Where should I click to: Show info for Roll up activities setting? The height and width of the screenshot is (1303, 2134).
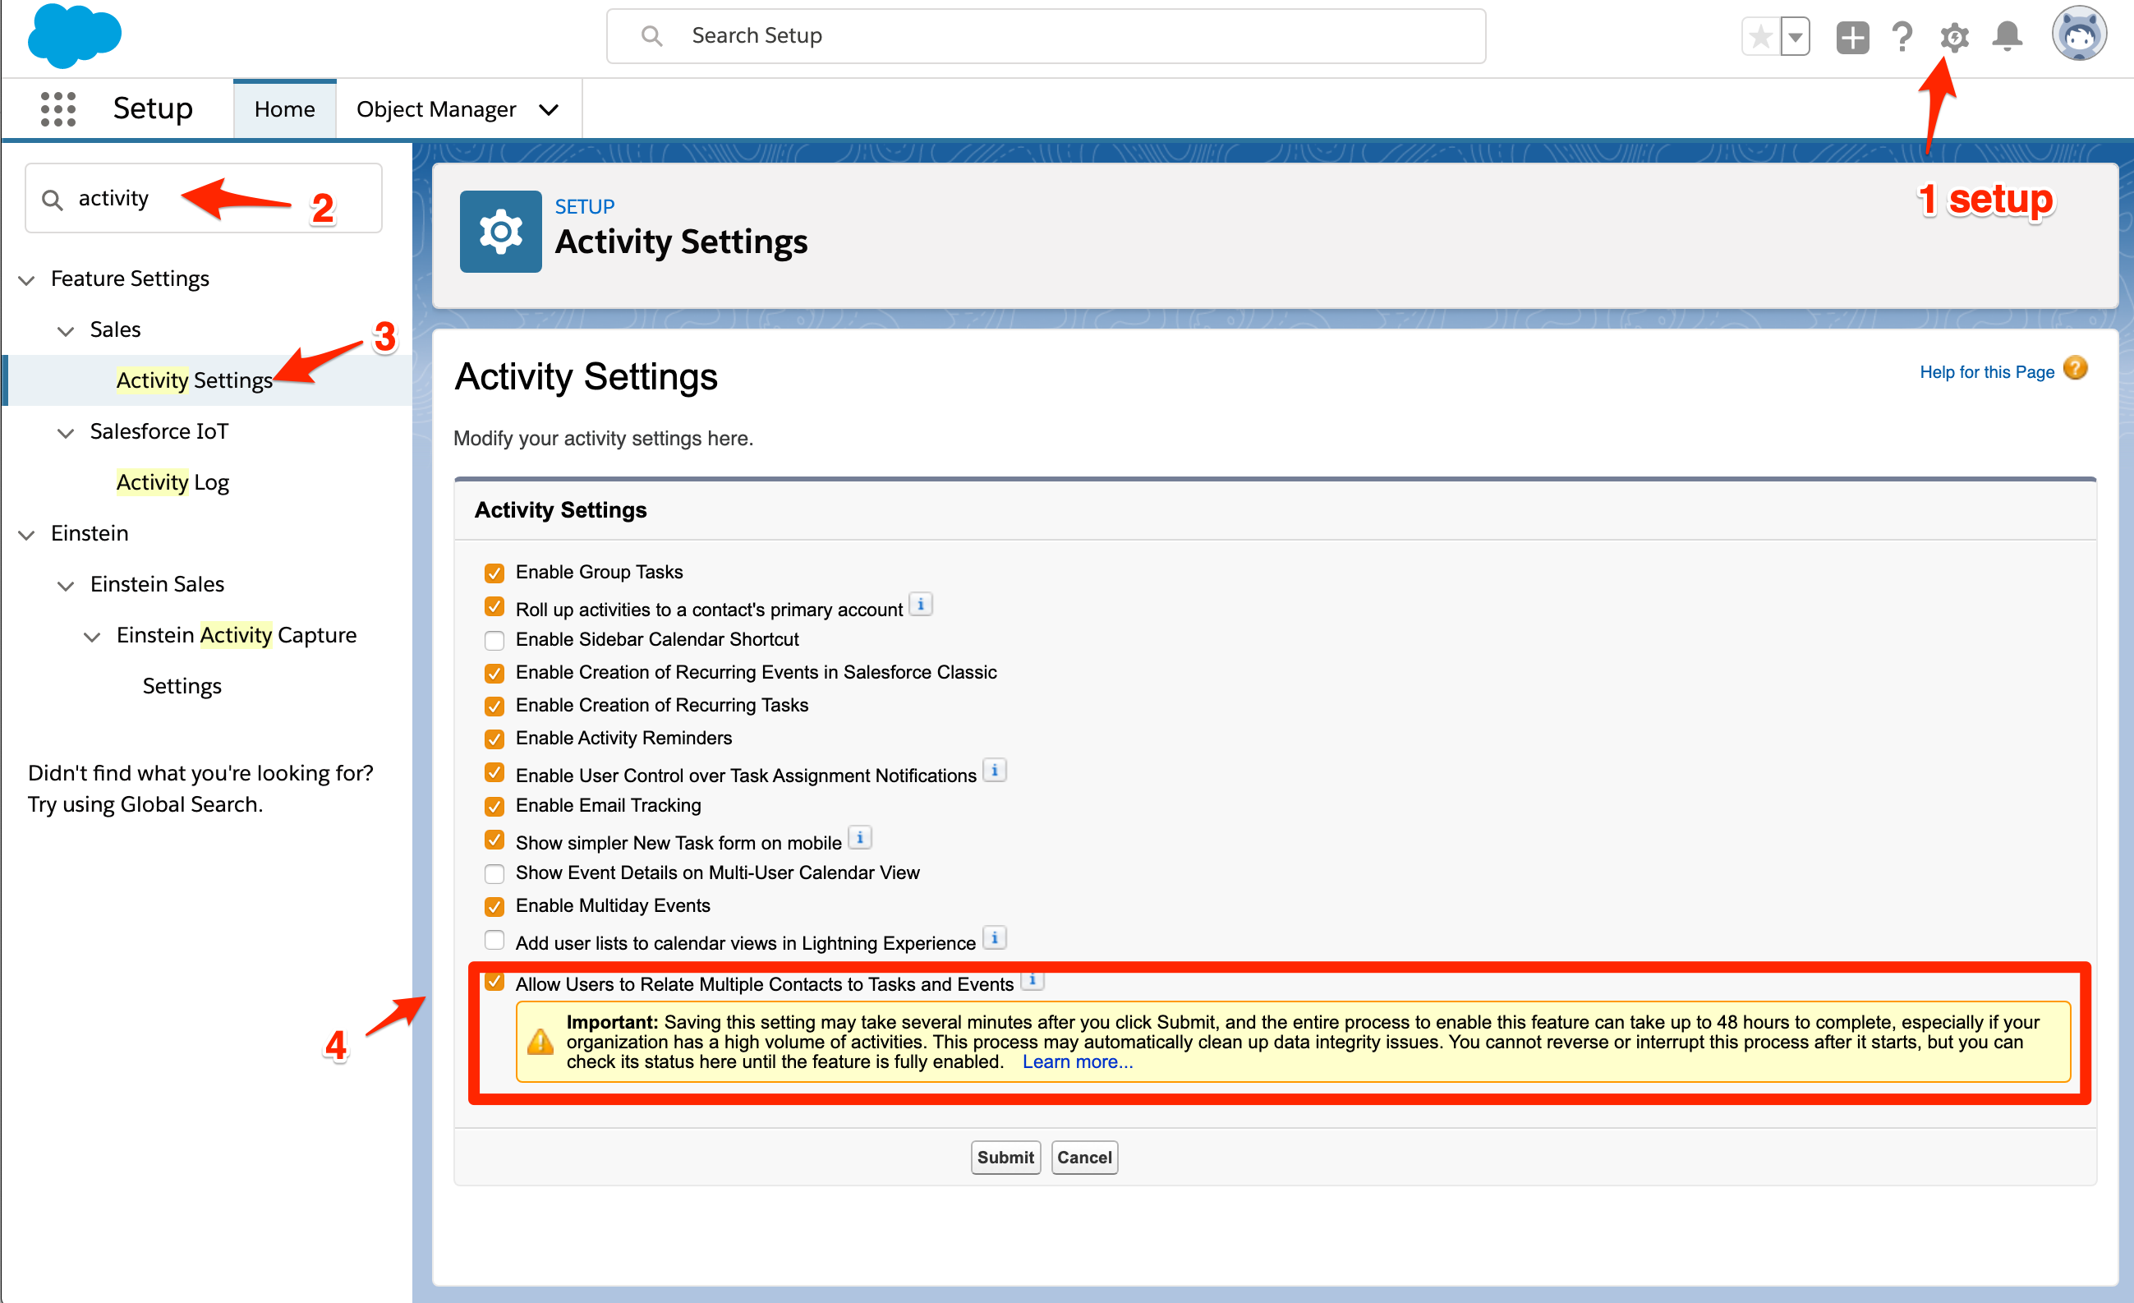(x=921, y=603)
